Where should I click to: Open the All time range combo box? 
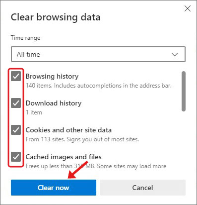[x=98, y=54]
